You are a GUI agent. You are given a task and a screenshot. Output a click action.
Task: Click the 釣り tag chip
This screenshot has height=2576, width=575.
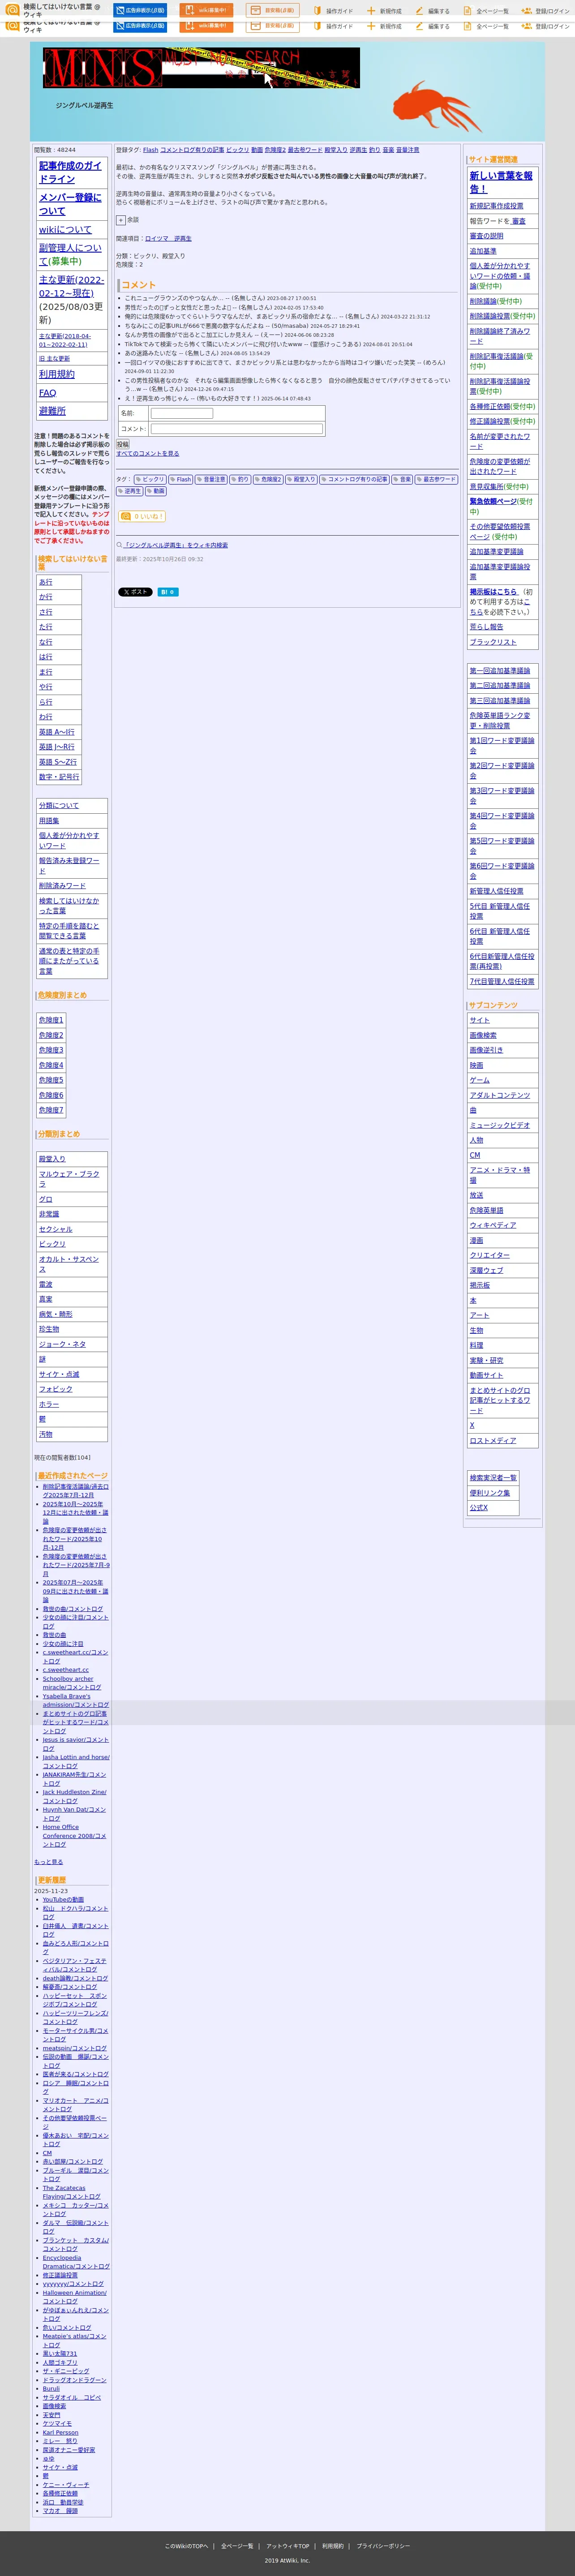240,479
